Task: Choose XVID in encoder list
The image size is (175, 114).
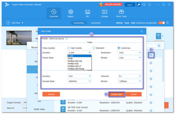Action: tap(79, 58)
